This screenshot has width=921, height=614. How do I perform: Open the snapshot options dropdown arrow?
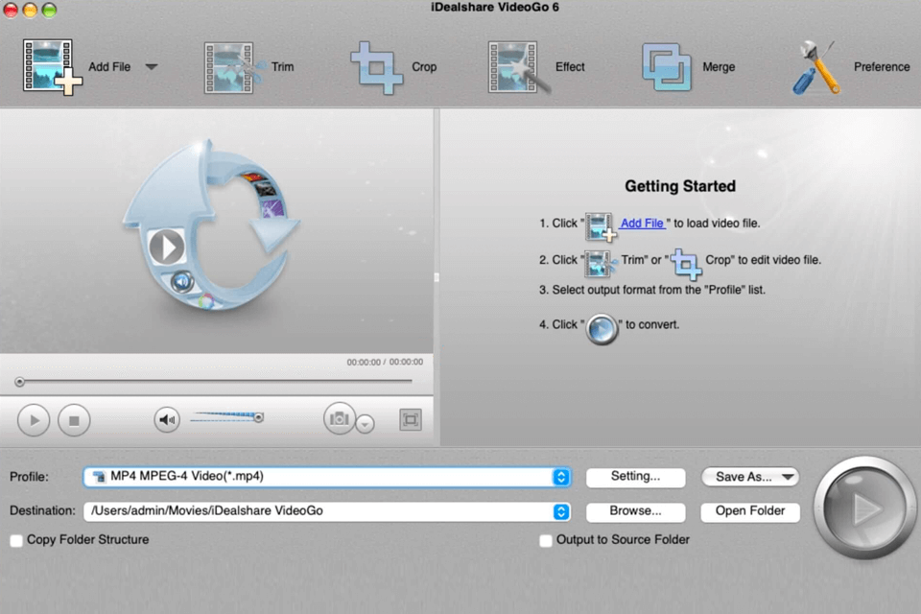(365, 424)
